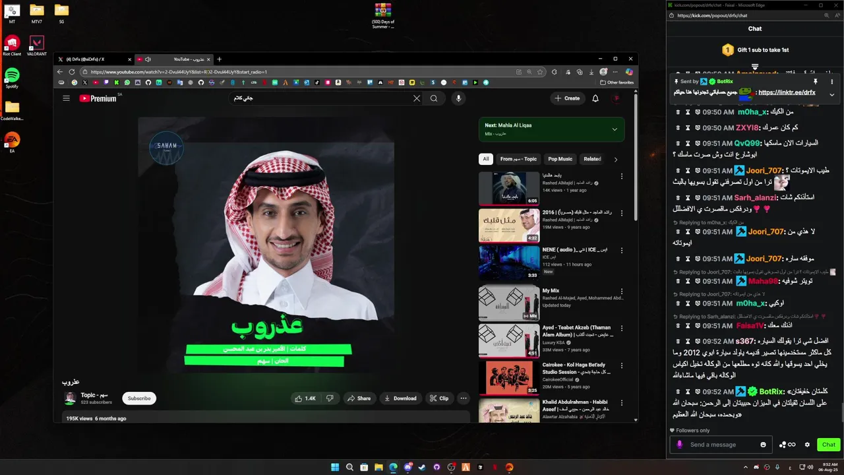Open the Cairokee Kol Haga Bet'ady thumbnail

click(509, 378)
